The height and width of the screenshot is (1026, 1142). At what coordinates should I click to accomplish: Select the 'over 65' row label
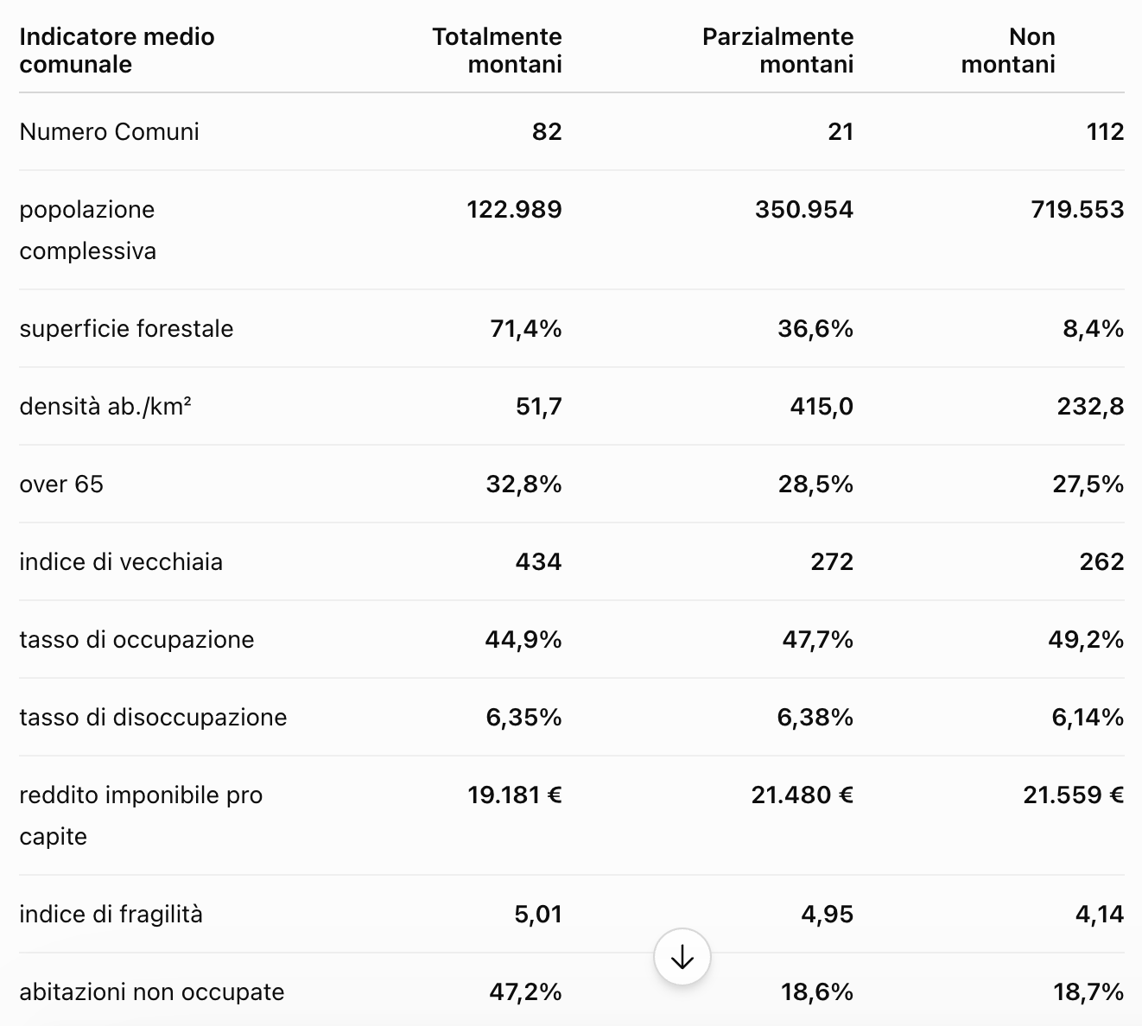click(x=61, y=484)
